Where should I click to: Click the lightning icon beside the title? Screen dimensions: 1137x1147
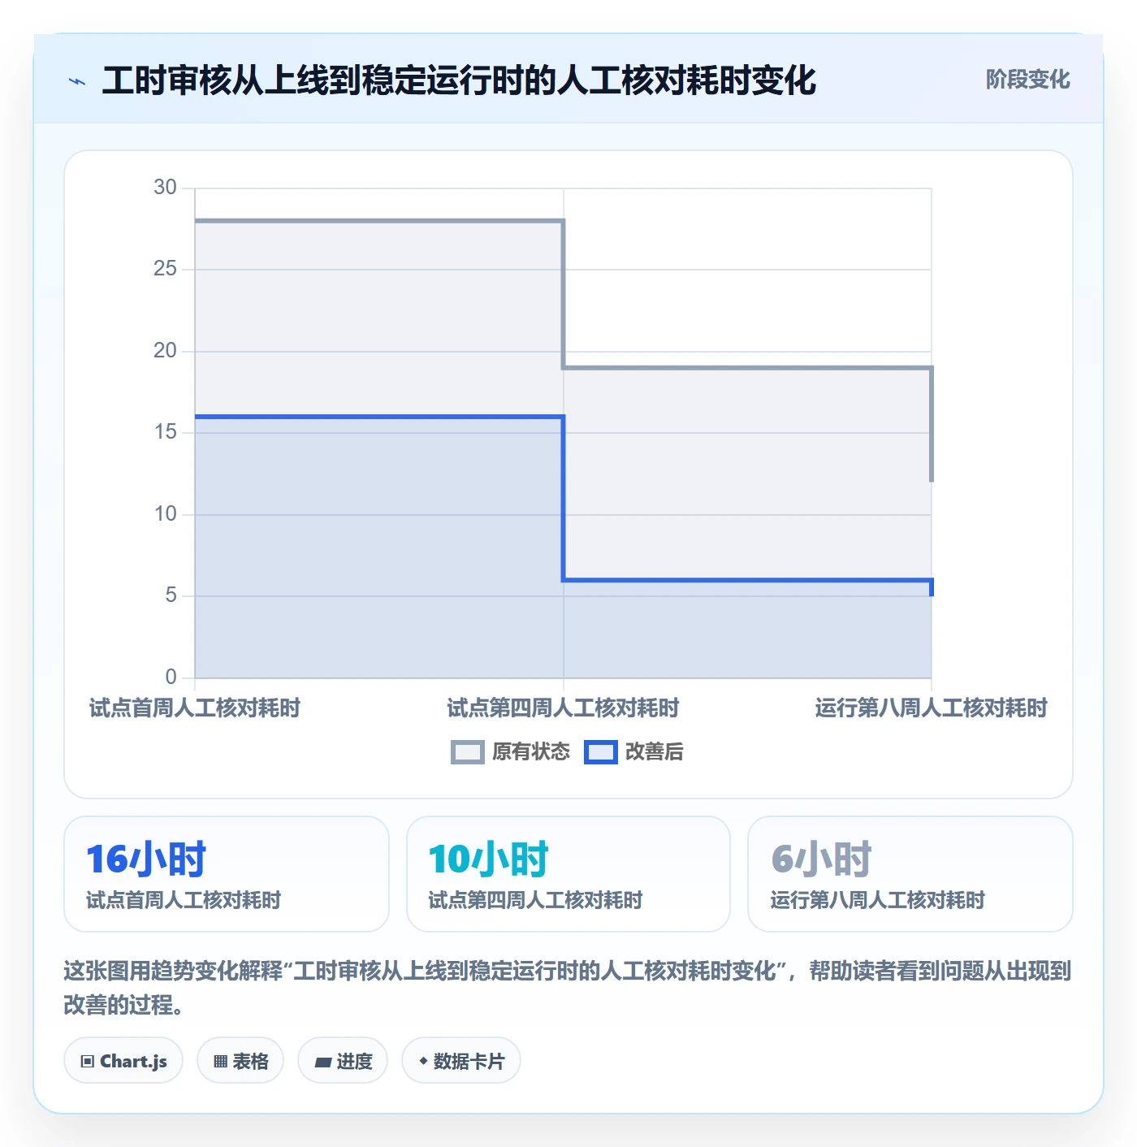point(77,81)
